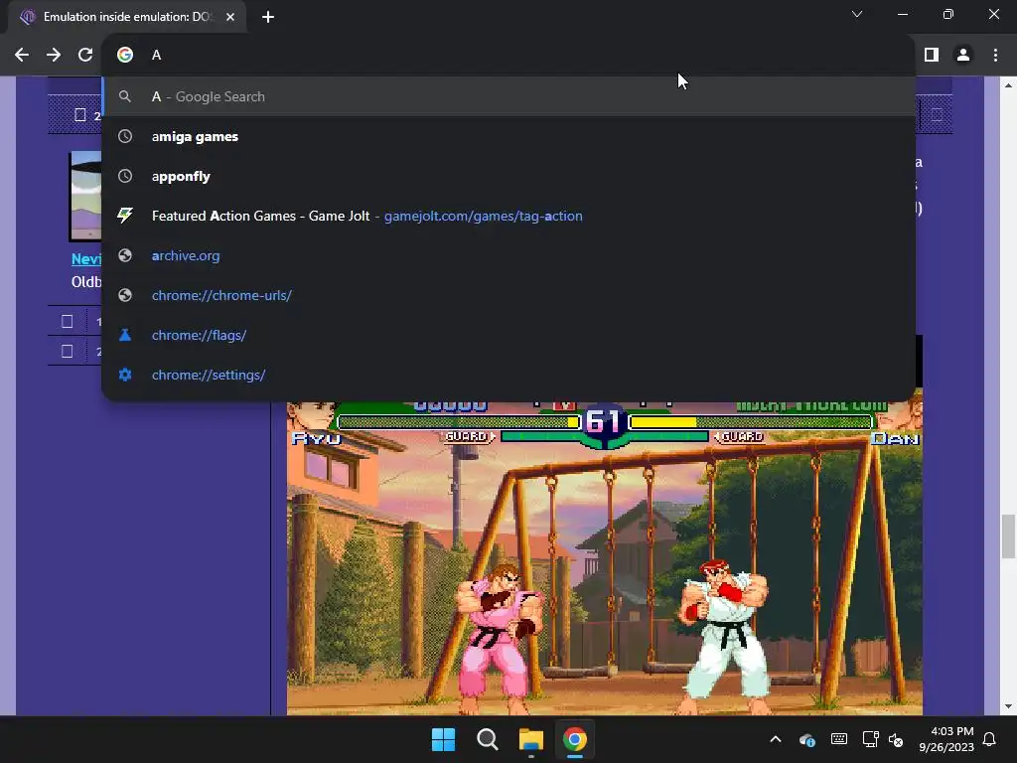Open Chrome three-dot menu
This screenshot has height=763, width=1017.
point(995,56)
